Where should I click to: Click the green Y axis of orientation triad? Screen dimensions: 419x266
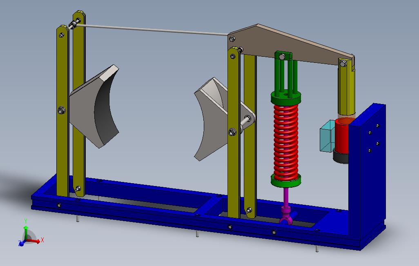point(26,230)
